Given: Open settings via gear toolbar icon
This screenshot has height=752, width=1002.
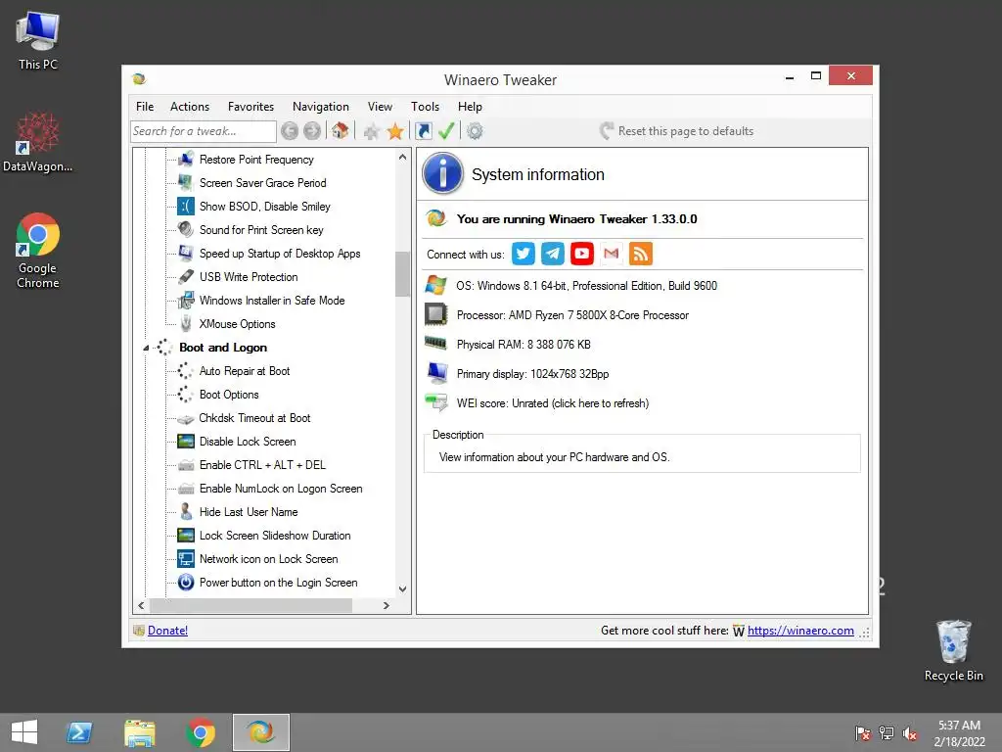Looking at the screenshot, I should pyautogui.click(x=475, y=131).
